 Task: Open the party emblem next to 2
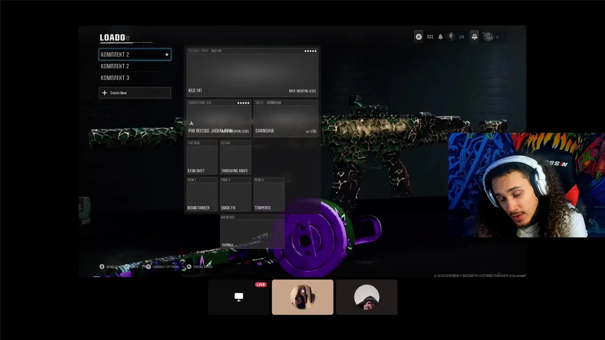[x=488, y=37]
